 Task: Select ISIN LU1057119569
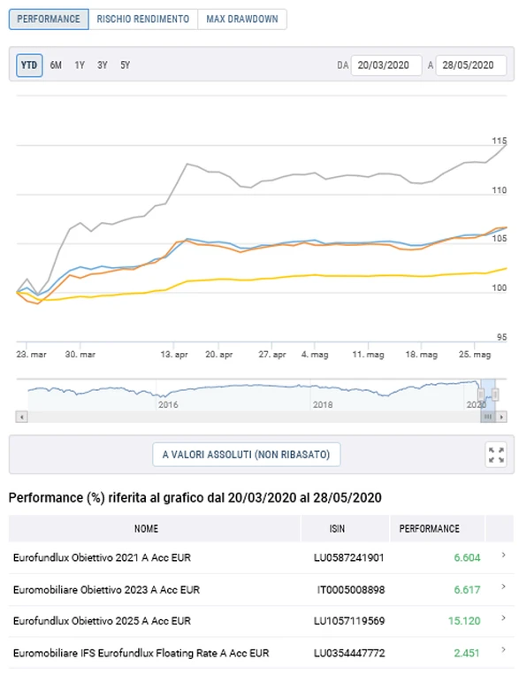click(349, 621)
